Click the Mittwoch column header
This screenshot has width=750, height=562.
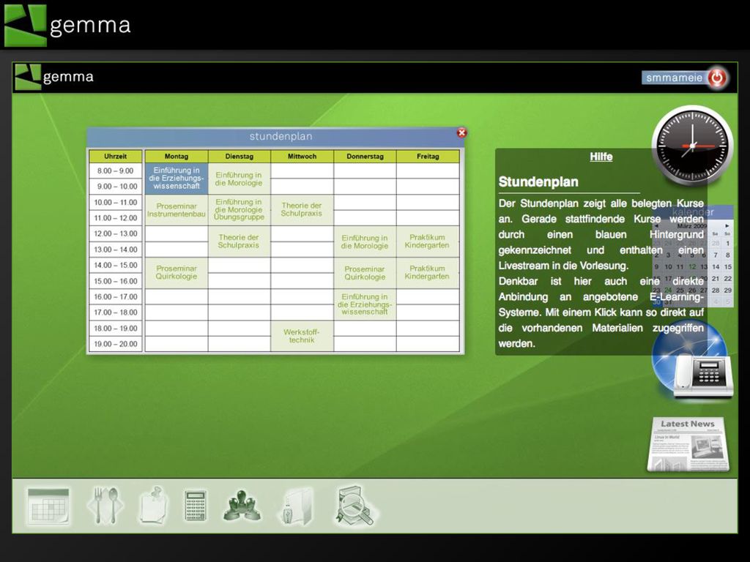[302, 157]
